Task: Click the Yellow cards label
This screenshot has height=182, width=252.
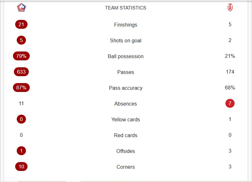Action: (126, 119)
